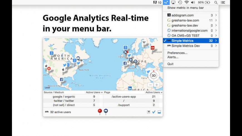Expand the Simple Metrics Dev submenu arrow
This screenshot has width=242, height=136.
[x=216, y=46]
